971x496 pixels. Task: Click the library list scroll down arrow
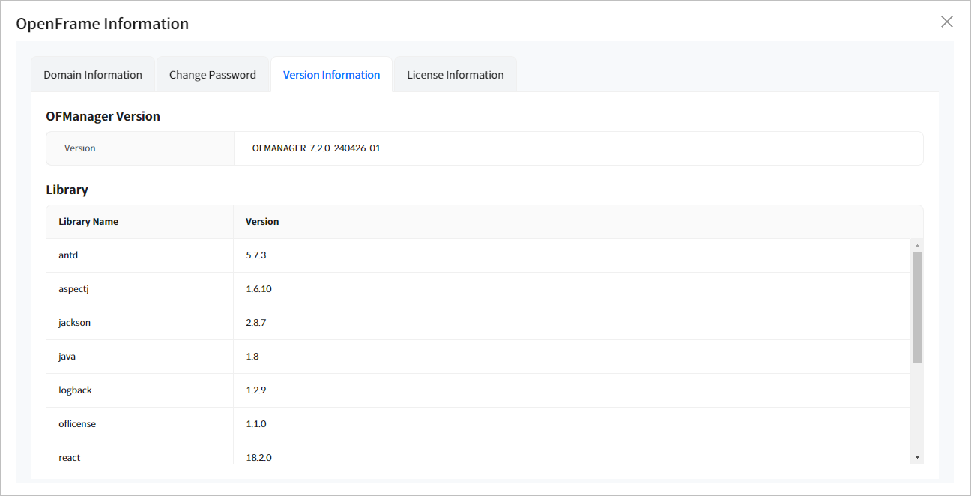pyautogui.click(x=917, y=457)
